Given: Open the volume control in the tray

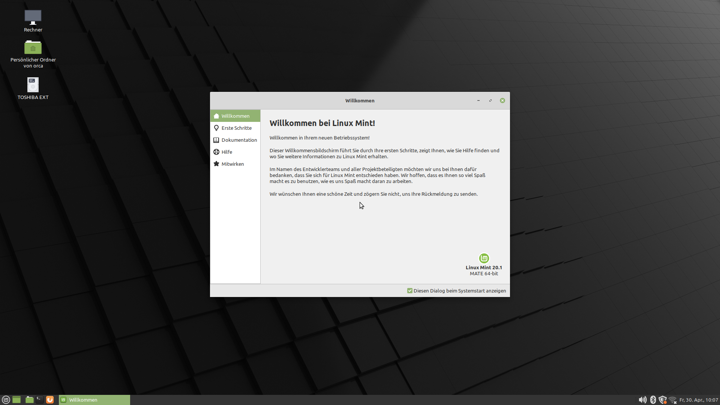Looking at the screenshot, I should (x=642, y=400).
